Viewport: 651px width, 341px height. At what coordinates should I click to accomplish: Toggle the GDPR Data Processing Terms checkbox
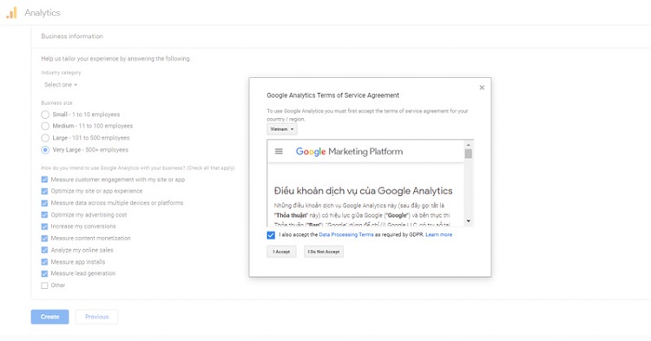pos(271,235)
